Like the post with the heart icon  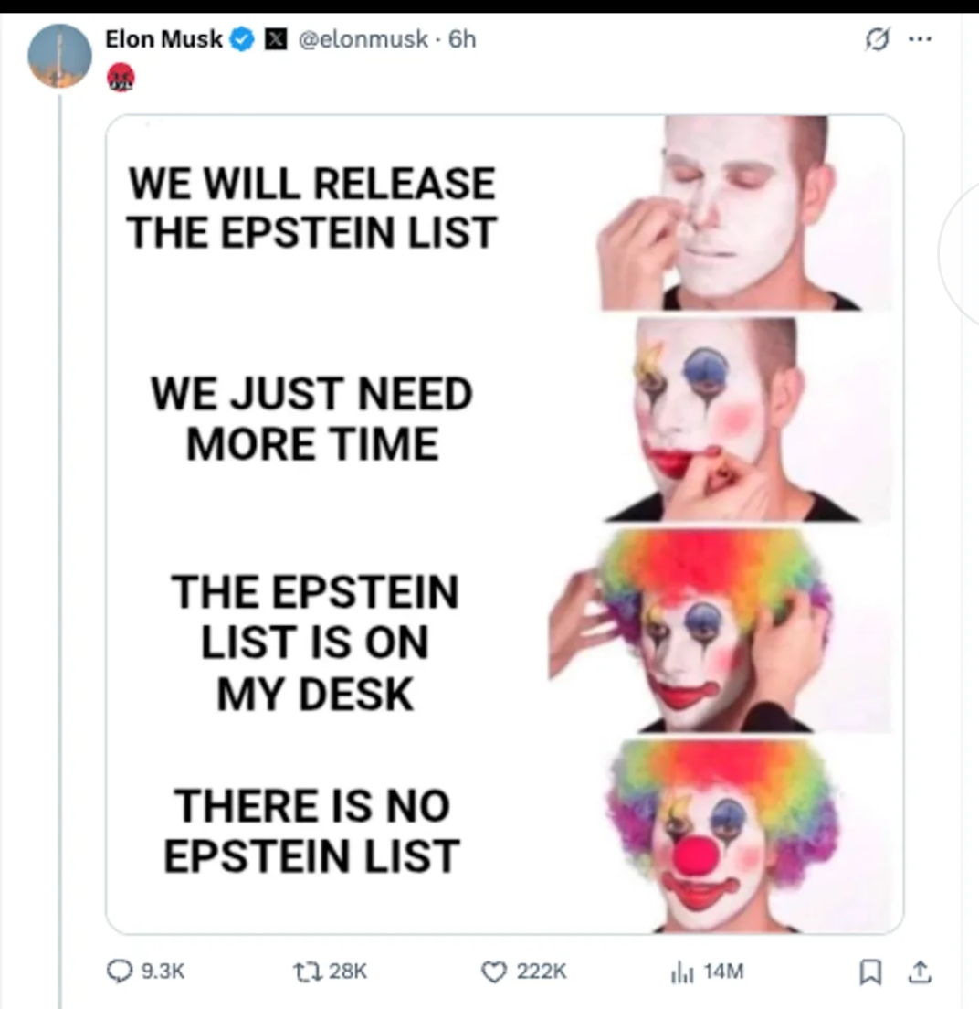click(495, 972)
